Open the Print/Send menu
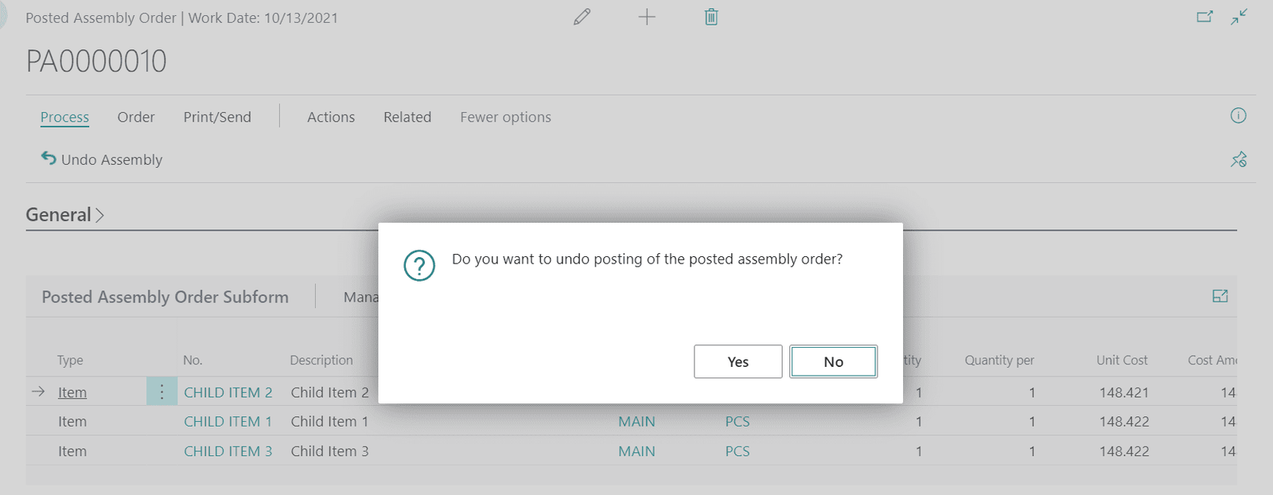This screenshot has width=1273, height=495. (217, 117)
